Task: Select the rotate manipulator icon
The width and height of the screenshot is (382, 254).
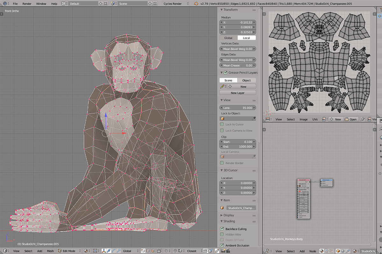Action: (114, 251)
